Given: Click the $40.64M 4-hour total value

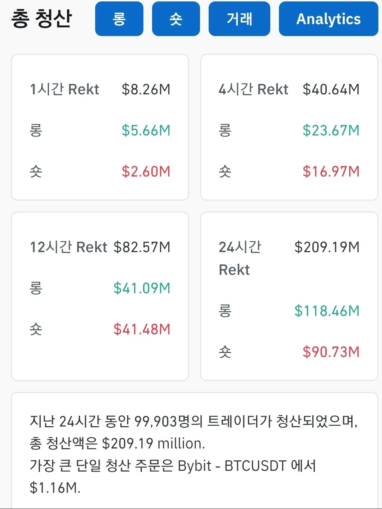Looking at the screenshot, I should [331, 89].
